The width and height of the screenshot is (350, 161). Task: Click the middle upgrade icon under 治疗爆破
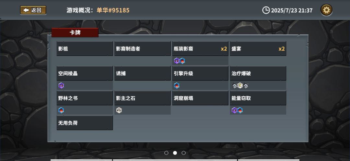click(240, 85)
